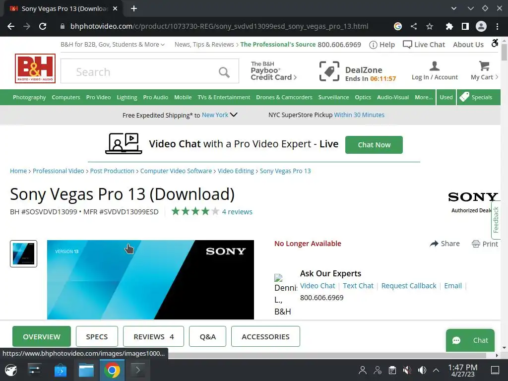The height and width of the screenshot is (381, 508).
Task: Open the Pro Audio category menu
Action: [155, 97]
